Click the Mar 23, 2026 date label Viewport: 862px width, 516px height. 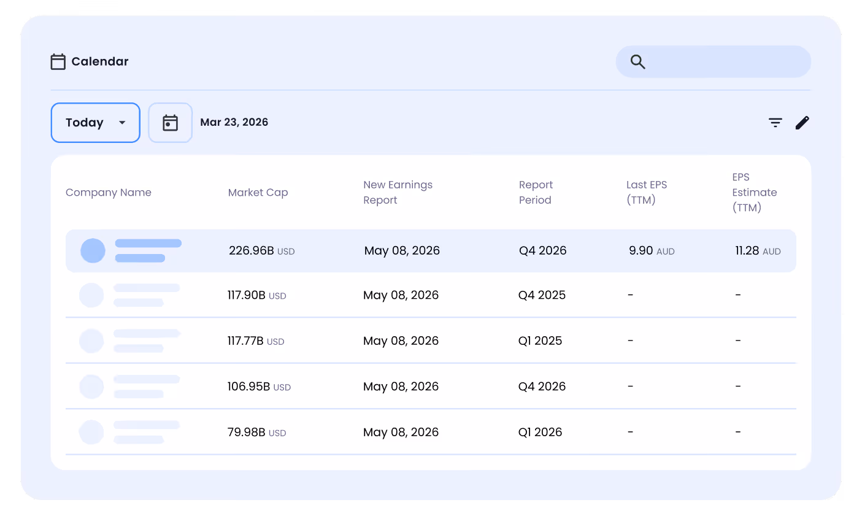coord(234,122)
